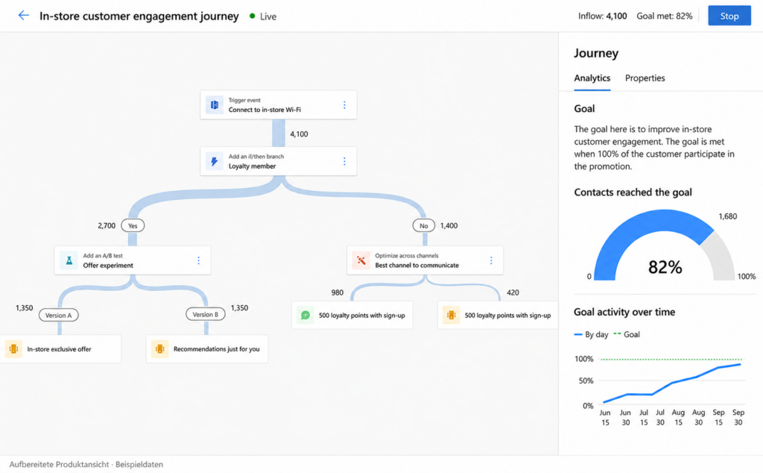Select the No branch pill
The height and width of the screenshot is (473, 763).
point(423,225)
